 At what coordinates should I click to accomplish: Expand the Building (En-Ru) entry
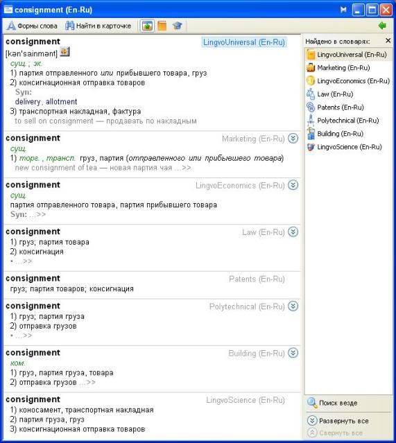(293, 353)
